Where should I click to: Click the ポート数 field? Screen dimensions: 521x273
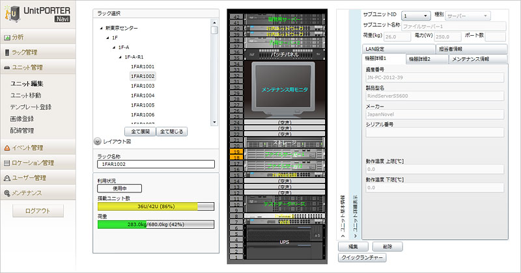point(496,37)
